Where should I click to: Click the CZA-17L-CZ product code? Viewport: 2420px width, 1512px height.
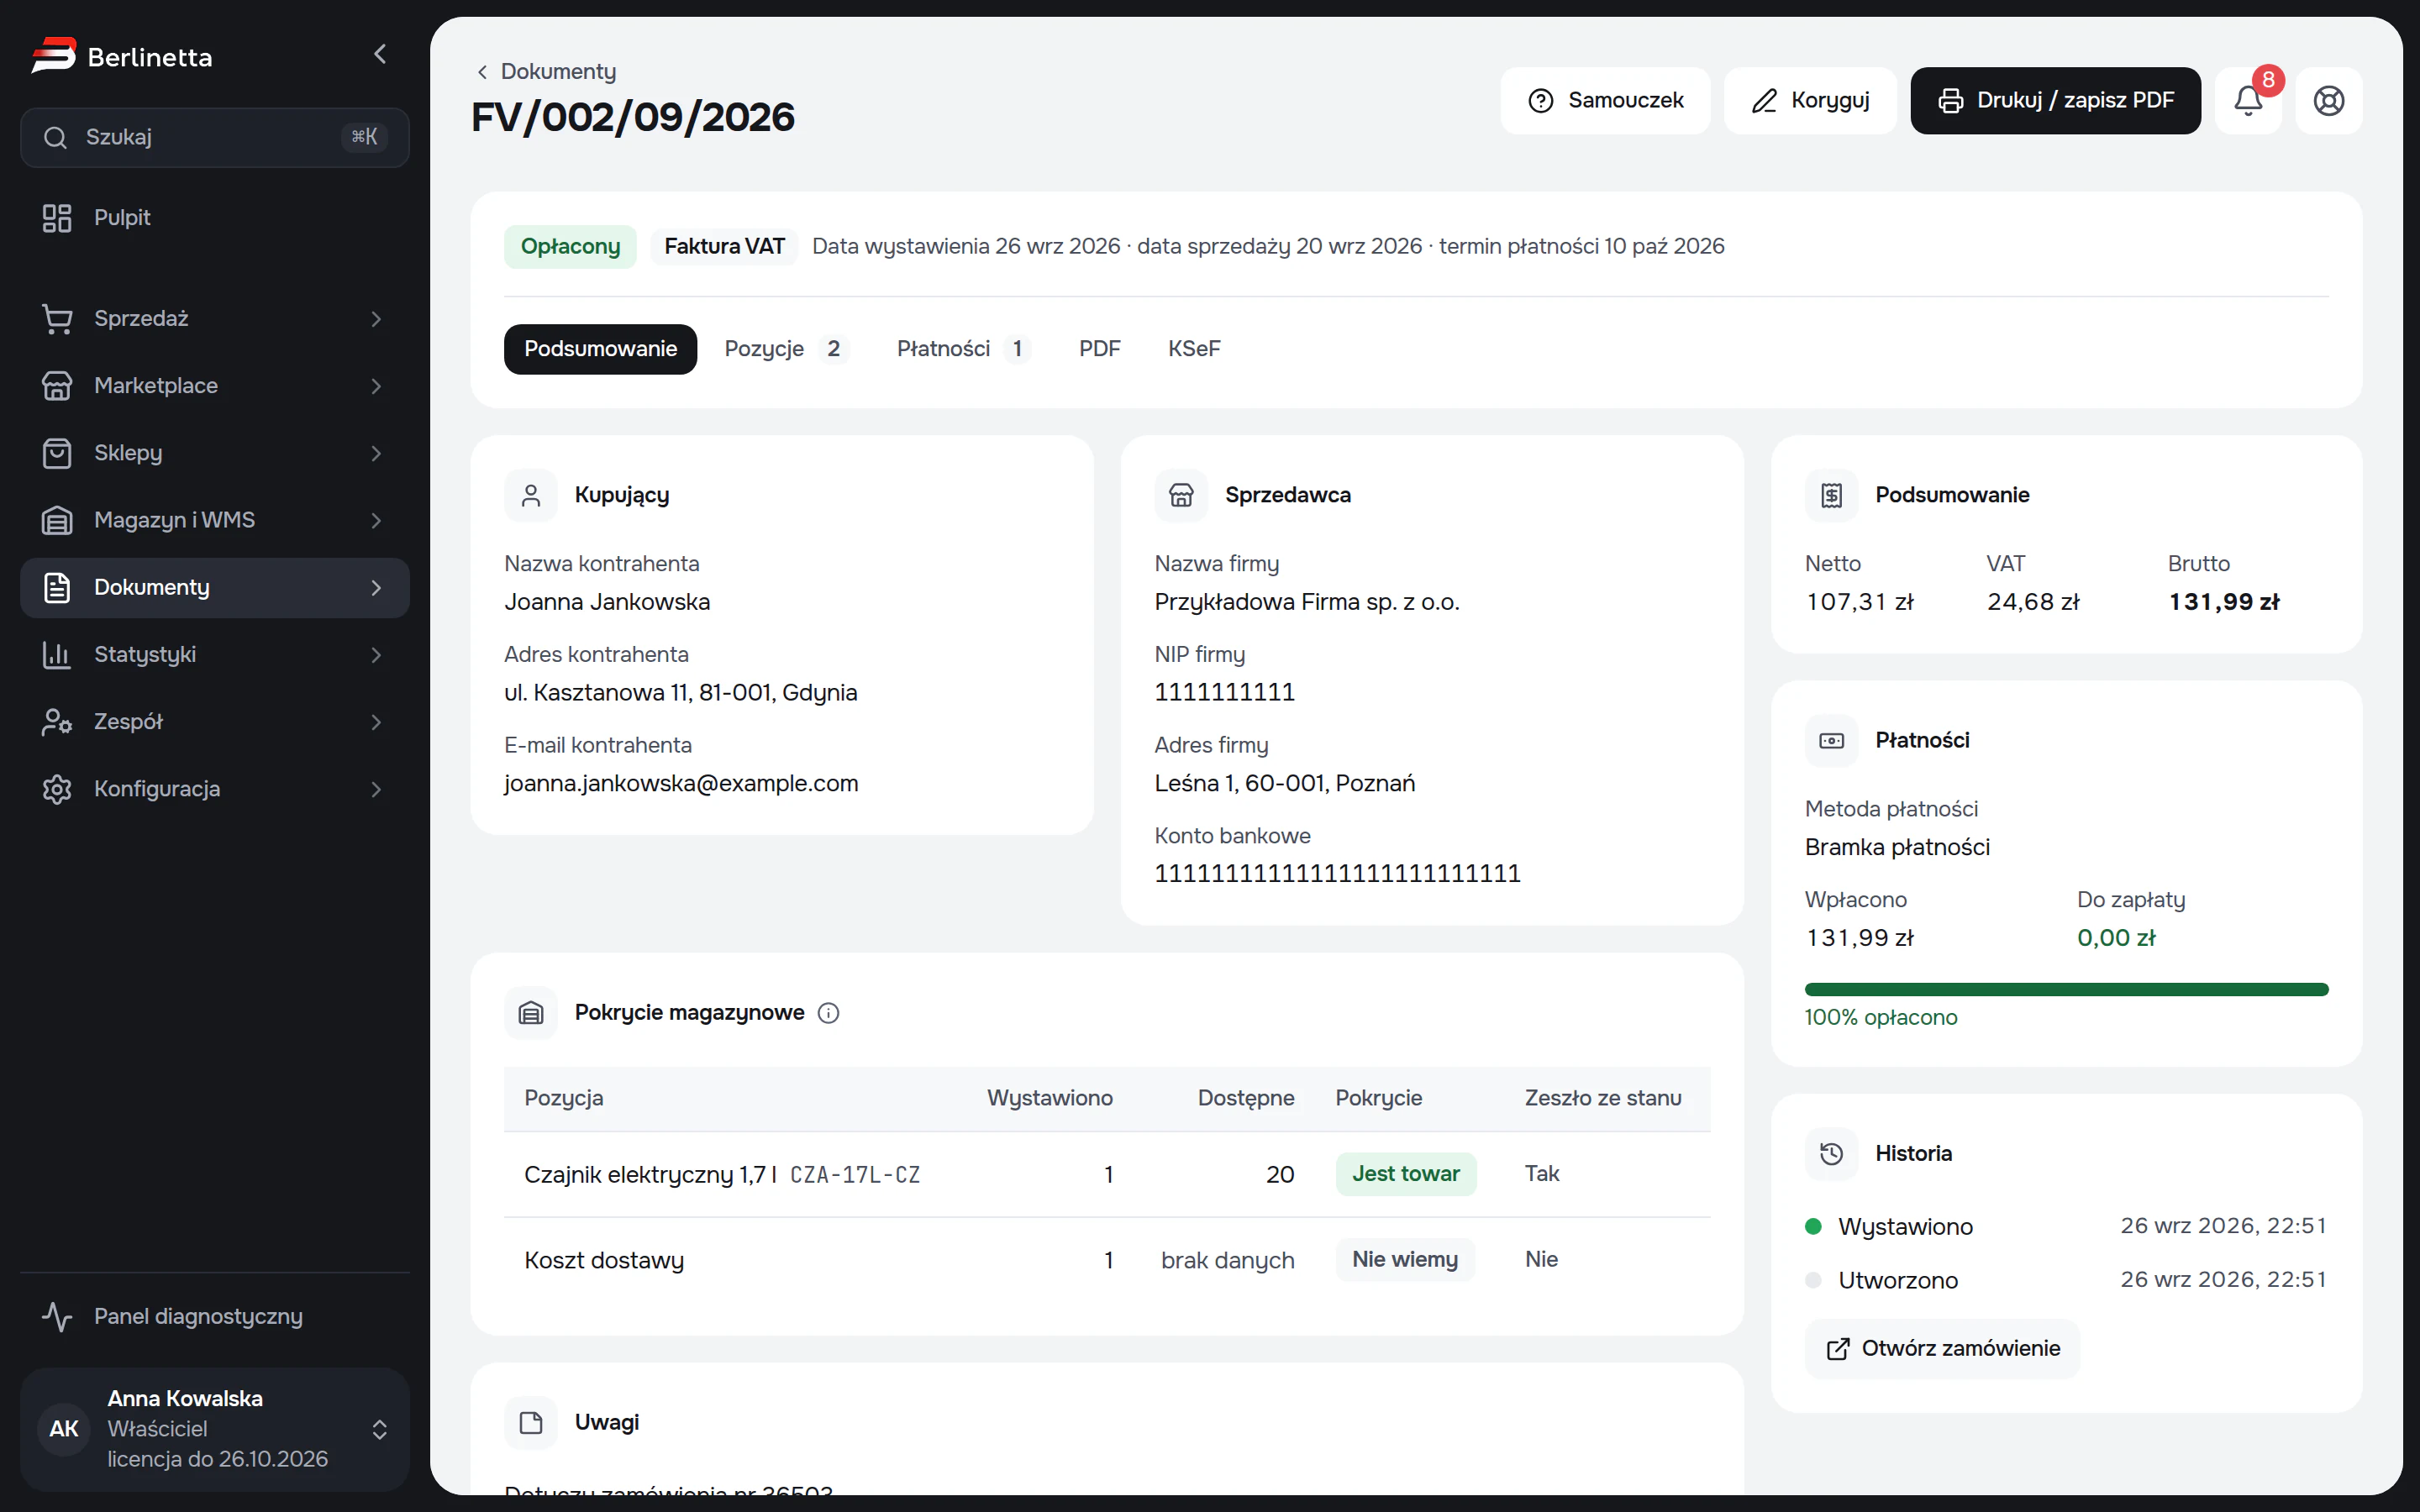point(855,1175)
